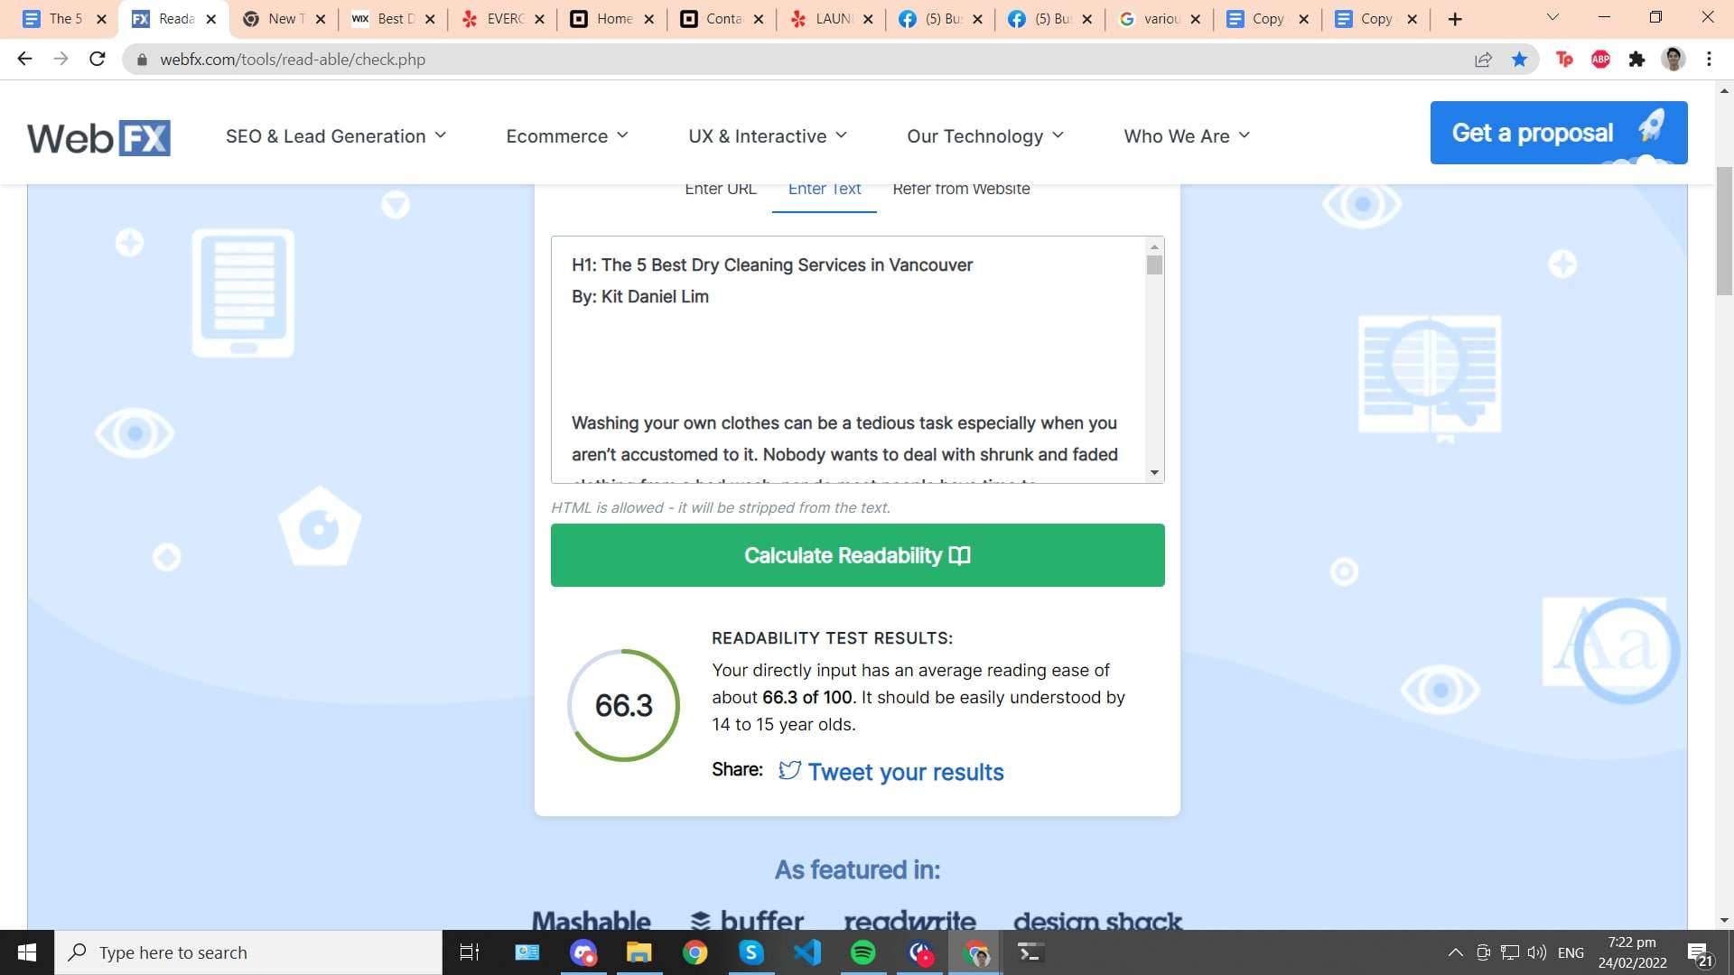Open the Windows Start menu
Viewport: 1734px width, 975px height.
click(27, 952)
